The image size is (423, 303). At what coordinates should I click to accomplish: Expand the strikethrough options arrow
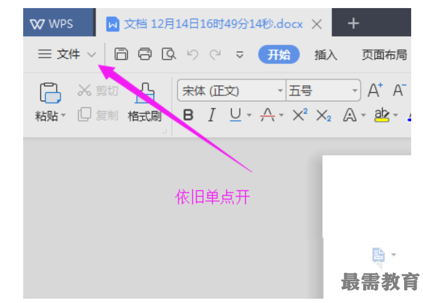tap(281, 115)
